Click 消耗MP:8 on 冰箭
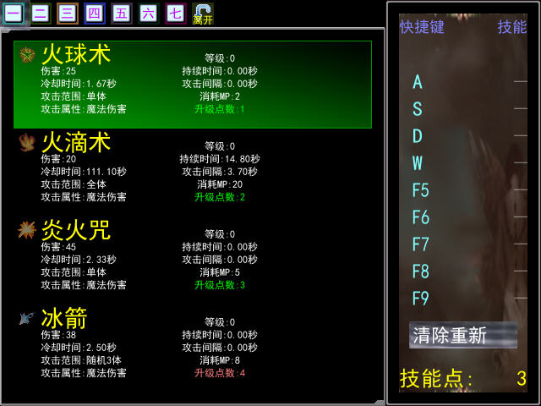The width and height of the screenshot is (541, 406). [220, 360]
